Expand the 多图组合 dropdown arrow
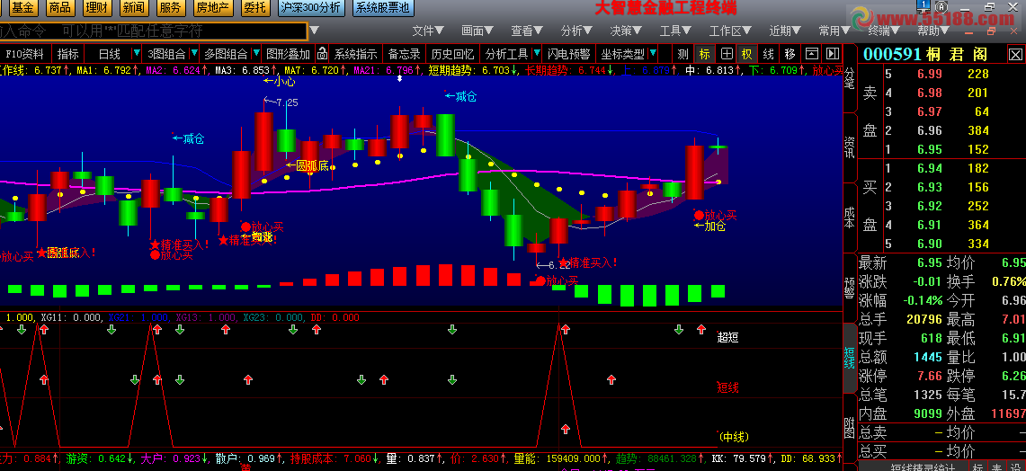This screenshot has width=1026, height=471. click(255, 54)
